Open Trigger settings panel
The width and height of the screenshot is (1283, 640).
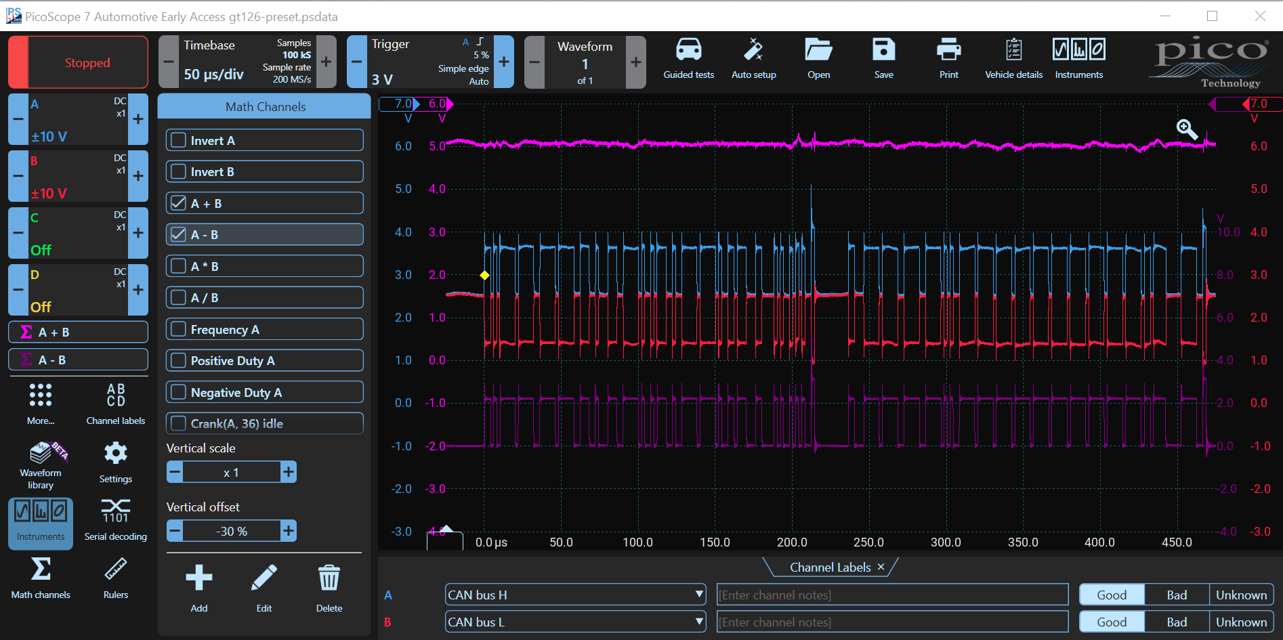coord(430,62)
